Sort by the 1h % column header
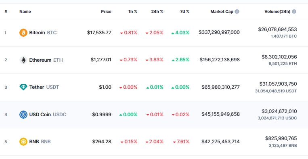 [133, 12]
